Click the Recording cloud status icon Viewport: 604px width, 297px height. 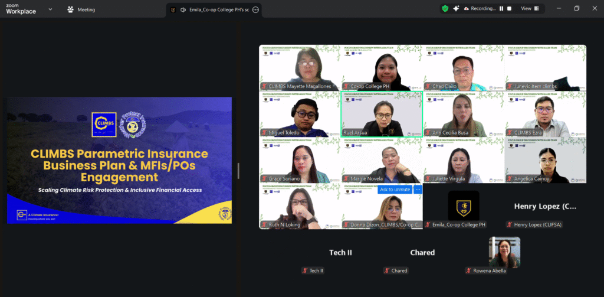click(x=467, y=9)
